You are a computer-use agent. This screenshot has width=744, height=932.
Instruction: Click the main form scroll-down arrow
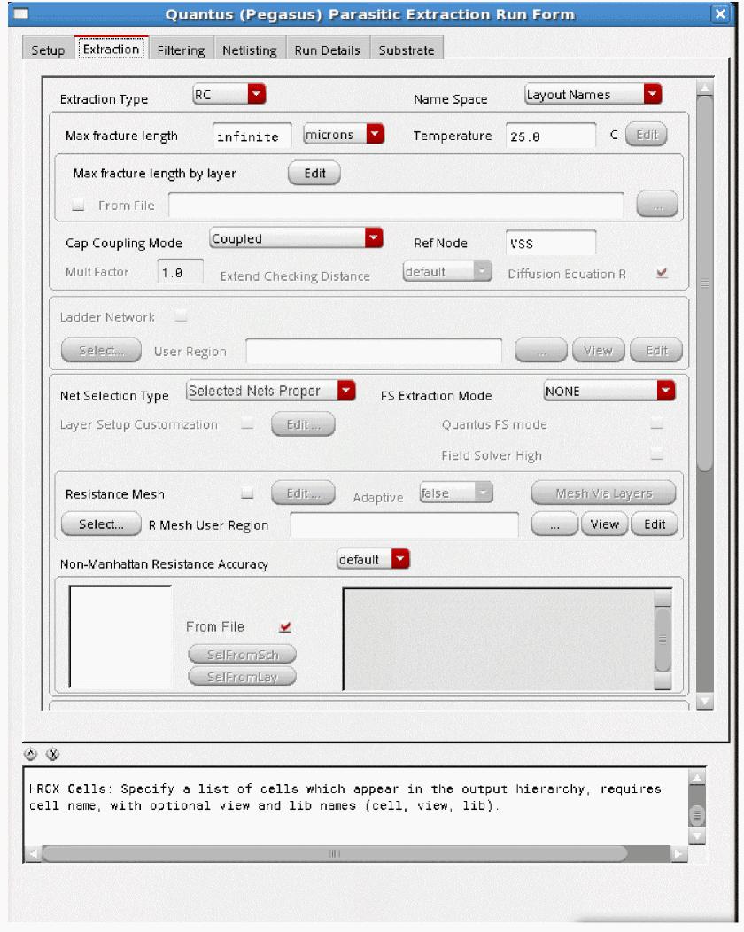(705, 702)
